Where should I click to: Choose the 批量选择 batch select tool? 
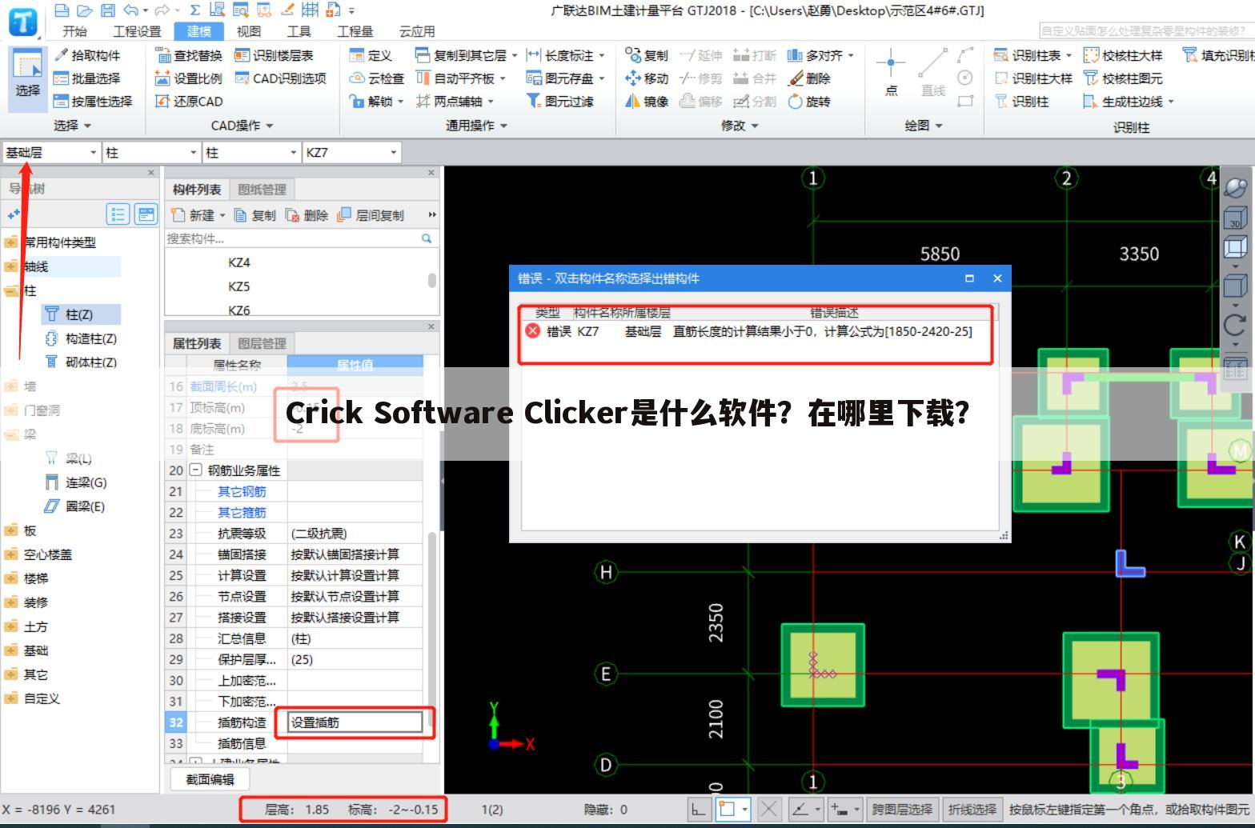[x=86, y=78]
